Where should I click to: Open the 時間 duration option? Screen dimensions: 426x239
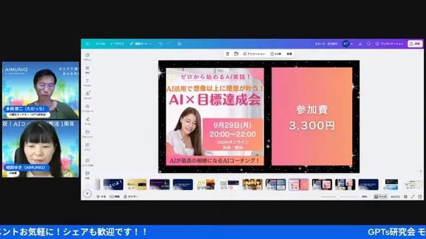pyautogui.click(x=114, y=197)
